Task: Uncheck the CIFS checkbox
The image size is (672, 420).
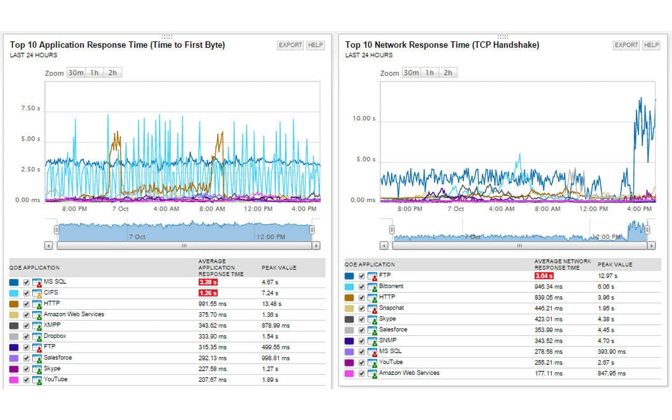Action: [x=26, y=294]
